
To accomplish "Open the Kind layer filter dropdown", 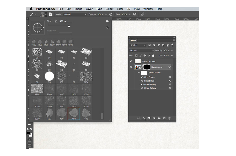I will [x=138, y=45].
